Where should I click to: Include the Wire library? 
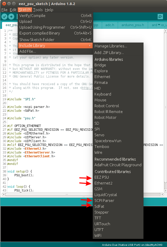(118, 153)
